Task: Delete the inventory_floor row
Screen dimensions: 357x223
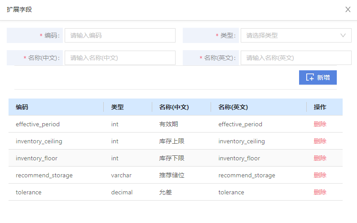Action: (320, 158)
